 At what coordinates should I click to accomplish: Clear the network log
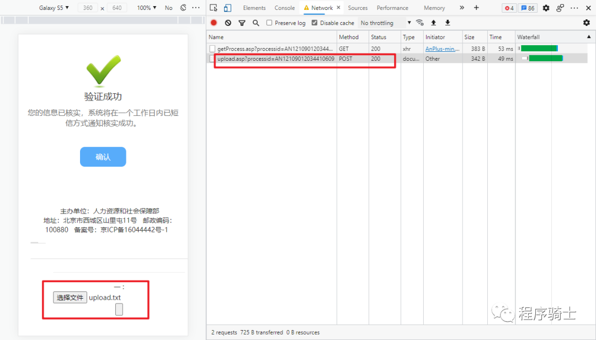pyautogui.click(x=228, y=23)
